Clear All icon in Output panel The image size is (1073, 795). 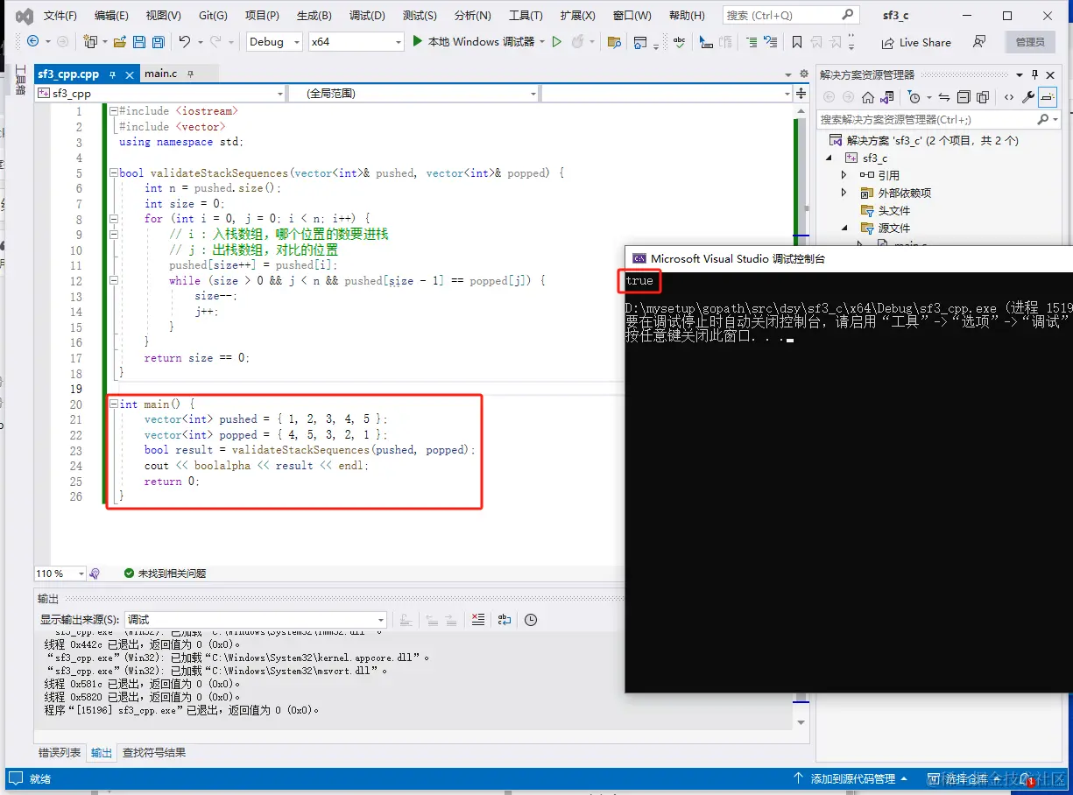477,619
